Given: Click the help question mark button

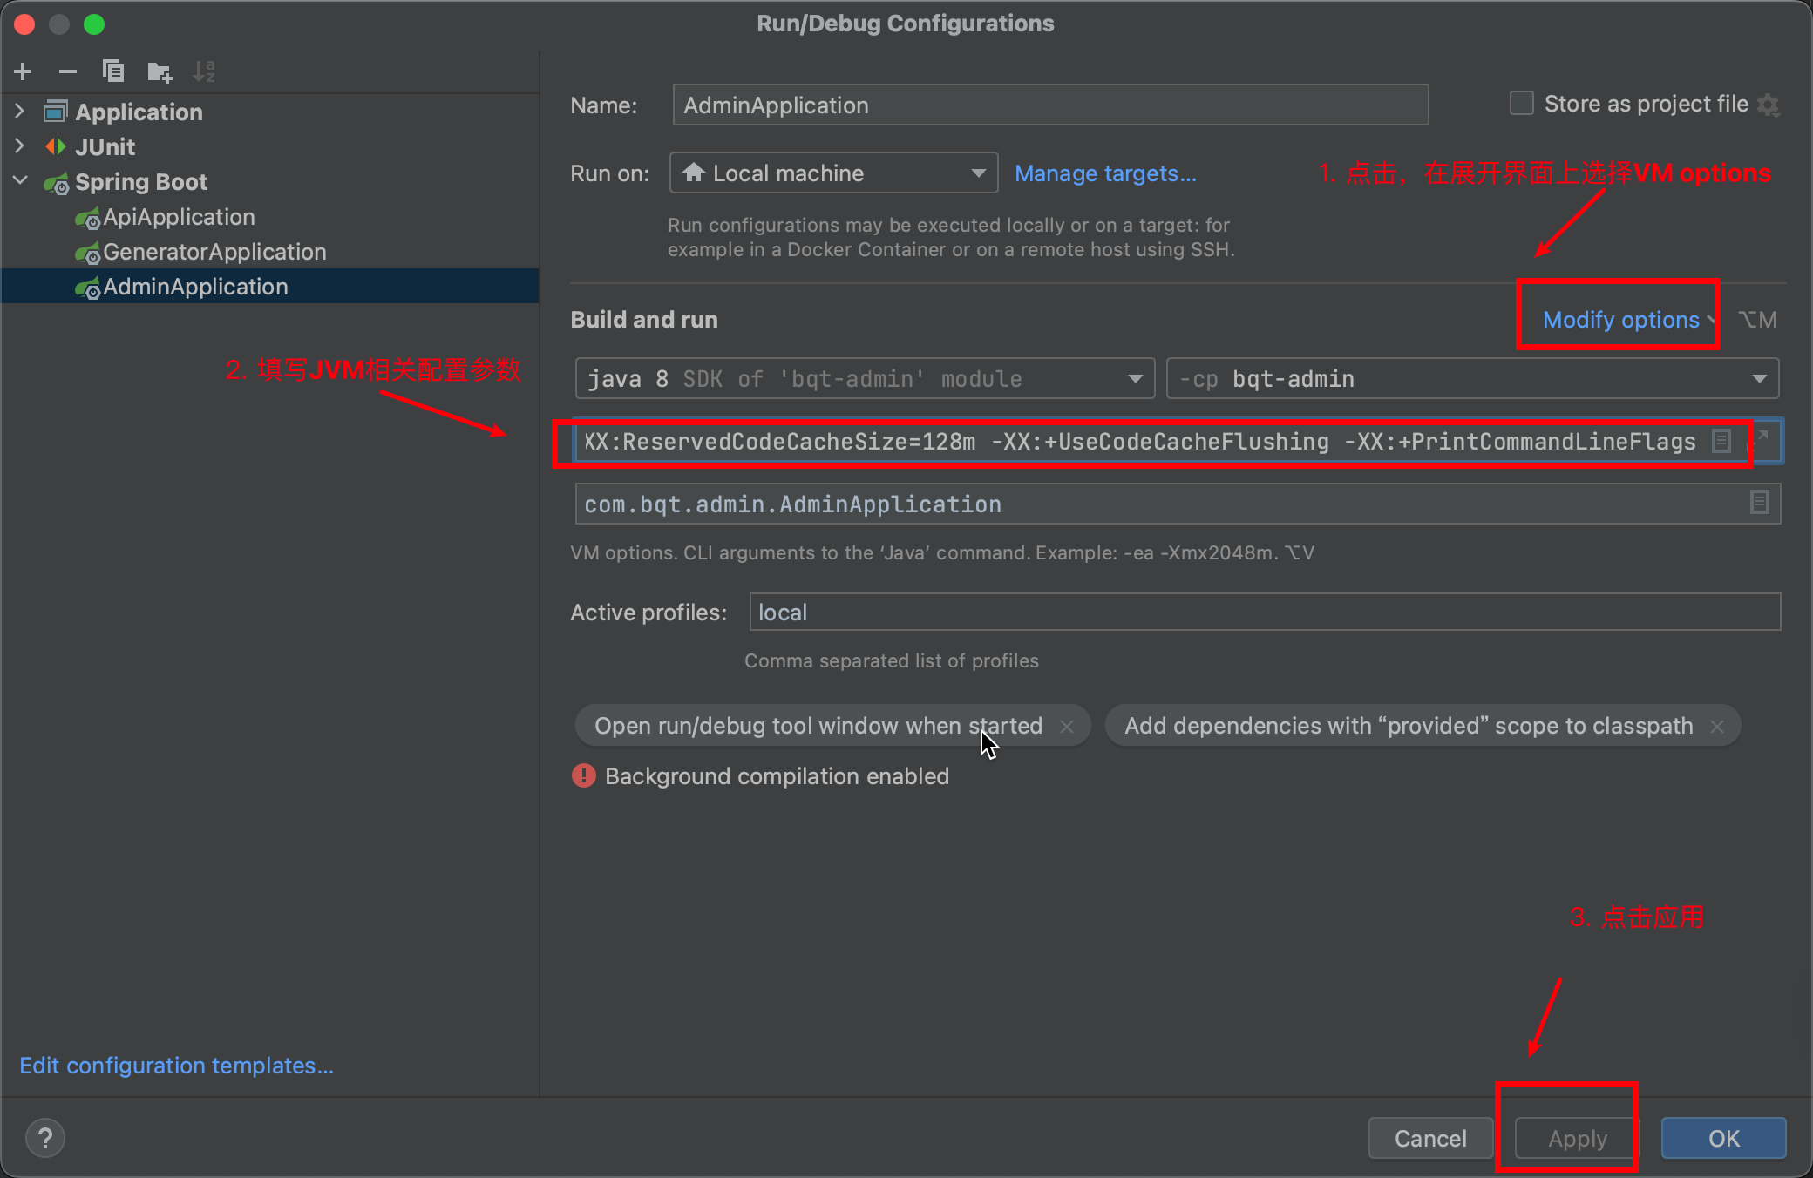Looking at the screenshot, I should pos(45,1138).
